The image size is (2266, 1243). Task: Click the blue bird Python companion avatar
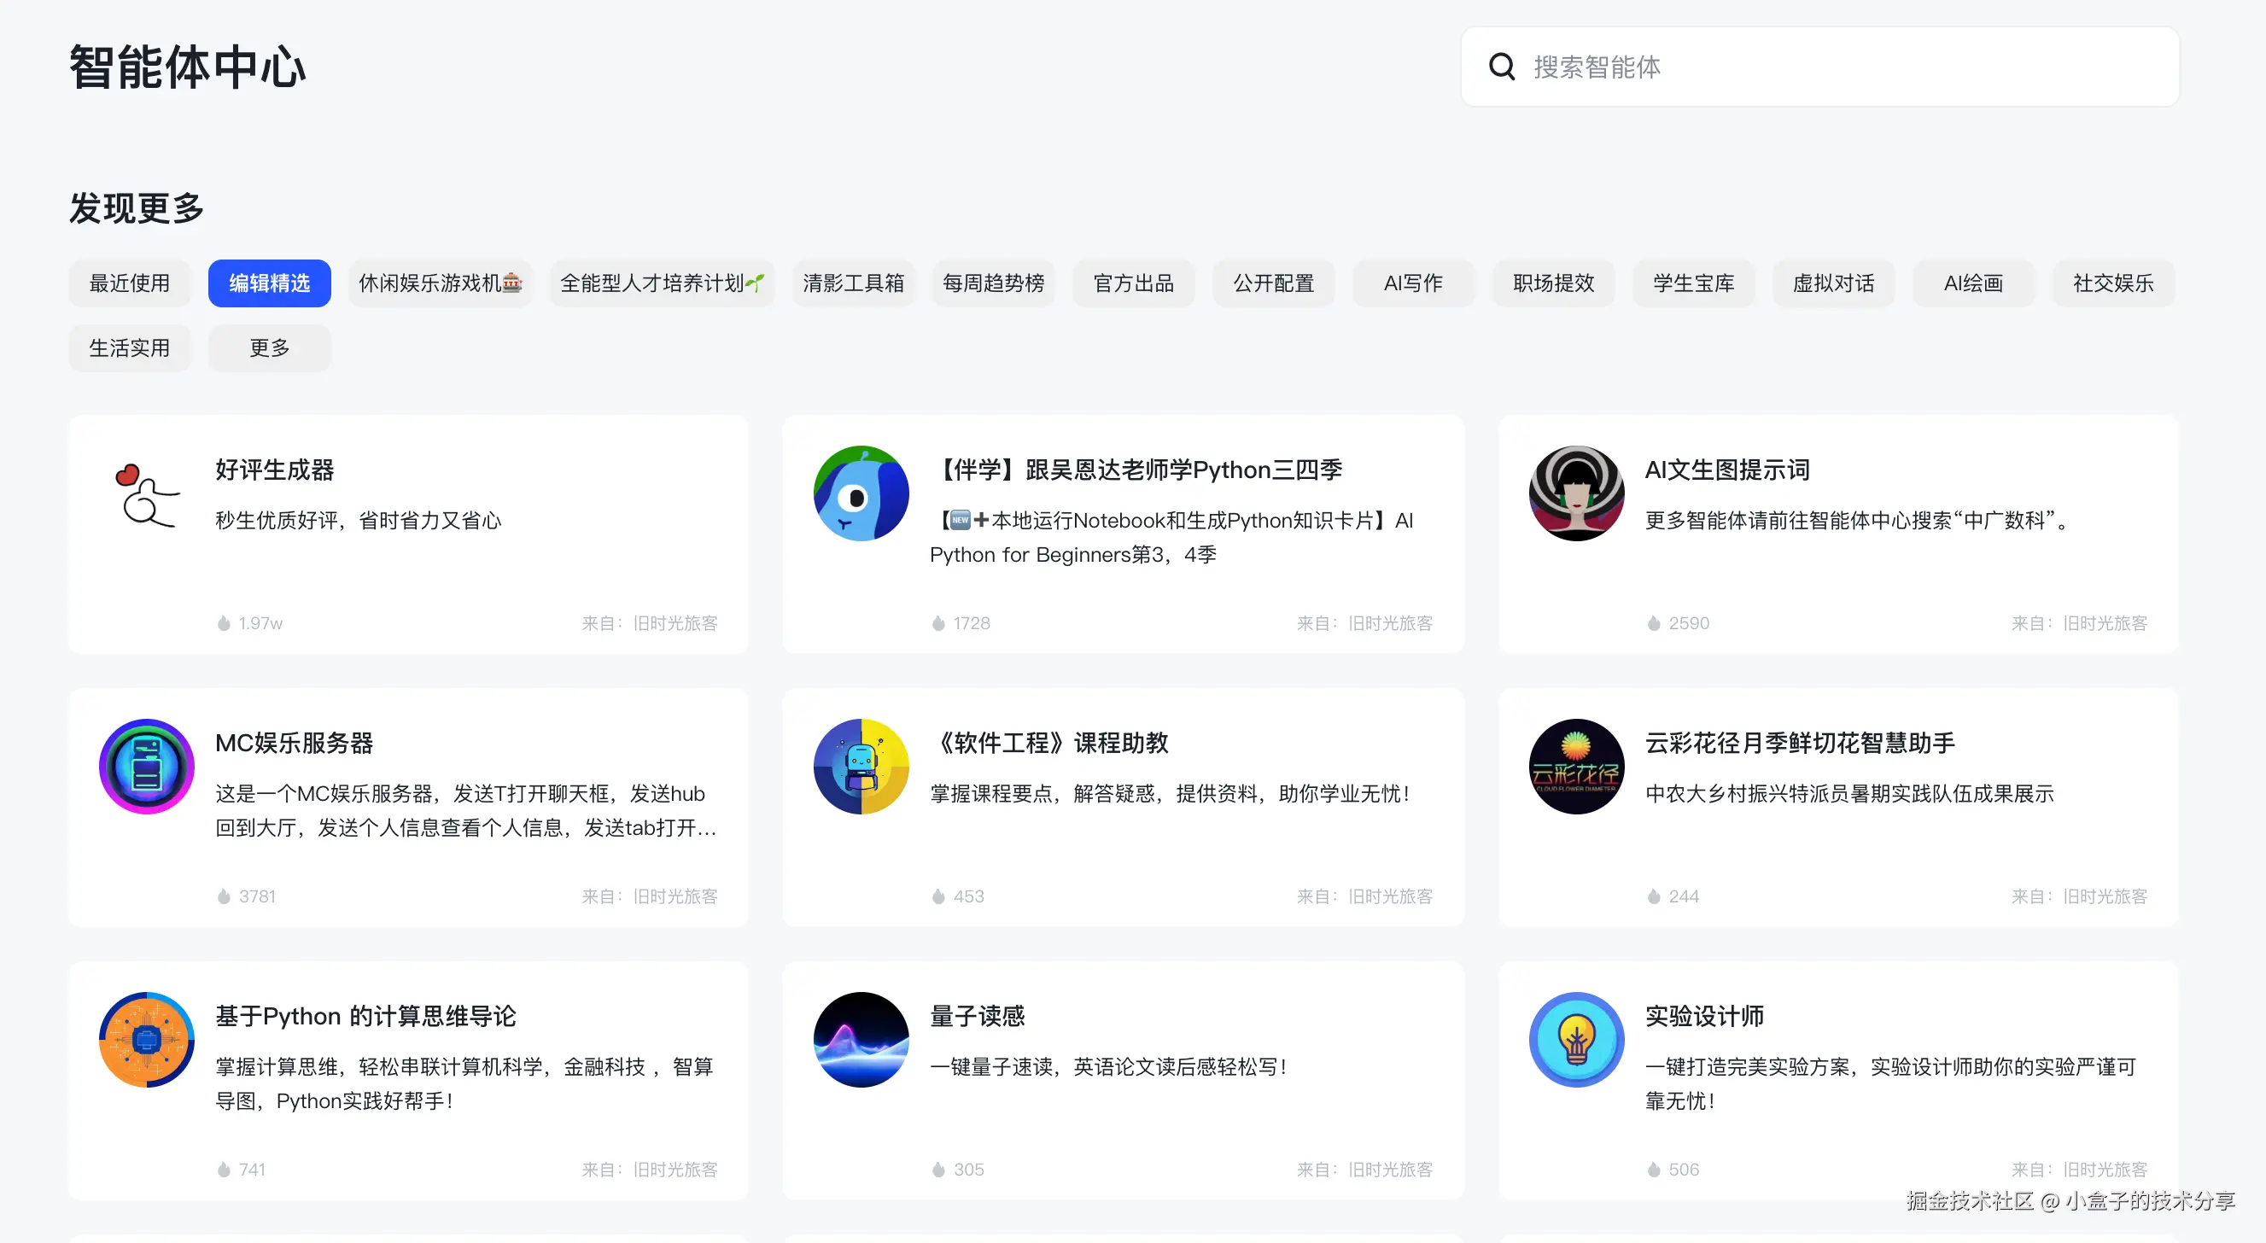[x=861, y=493]
